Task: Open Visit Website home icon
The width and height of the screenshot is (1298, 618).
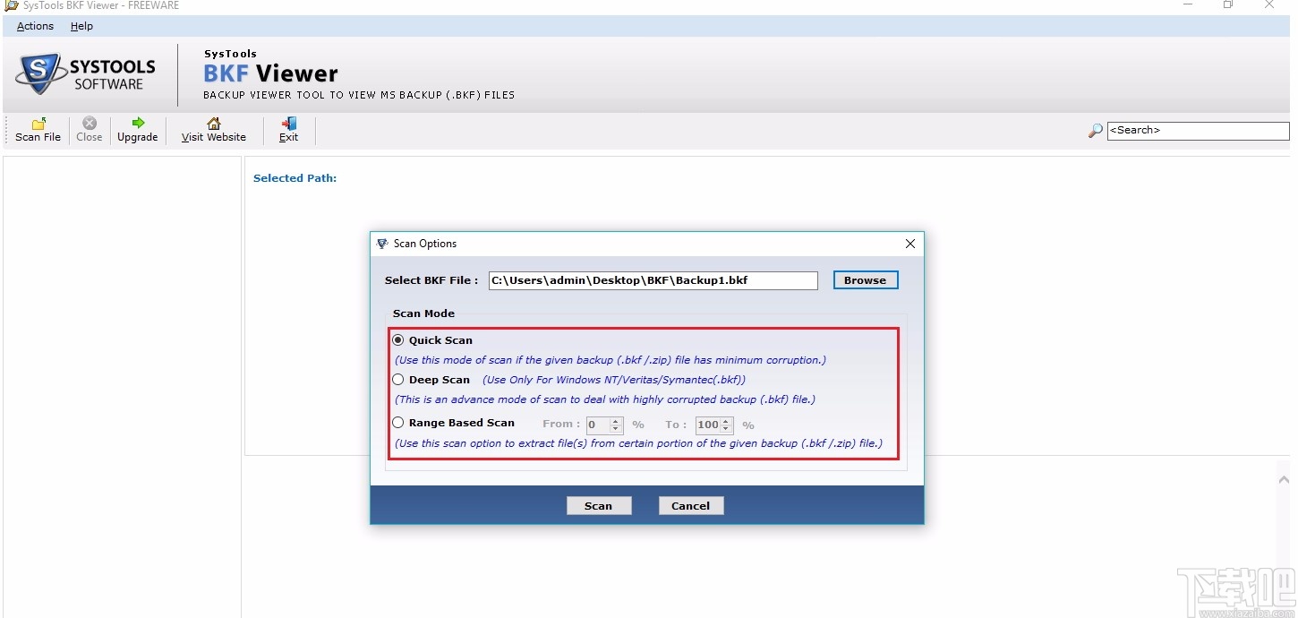Action: click(213, 124)
